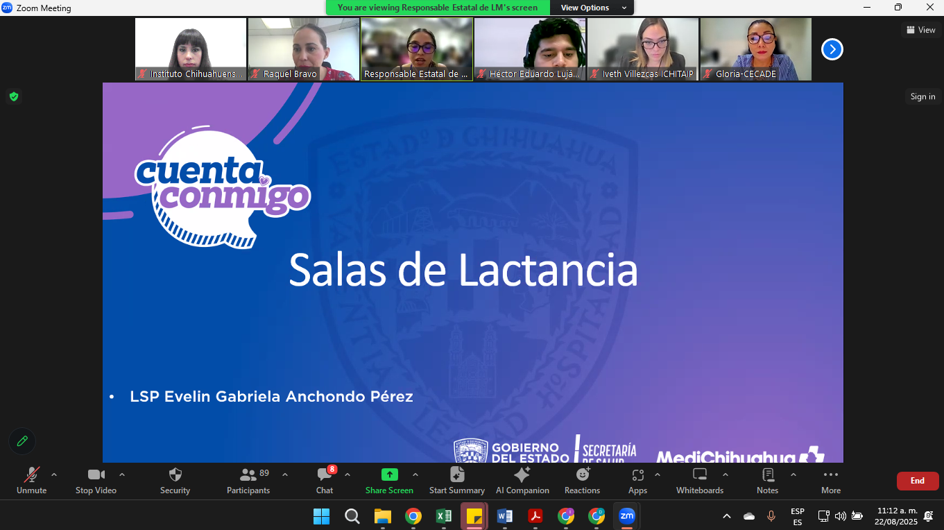Start the meeting summary
Image resolution: width=944 pixels, height=530 pixels.
pyautogui.click(x=456, y=480)
